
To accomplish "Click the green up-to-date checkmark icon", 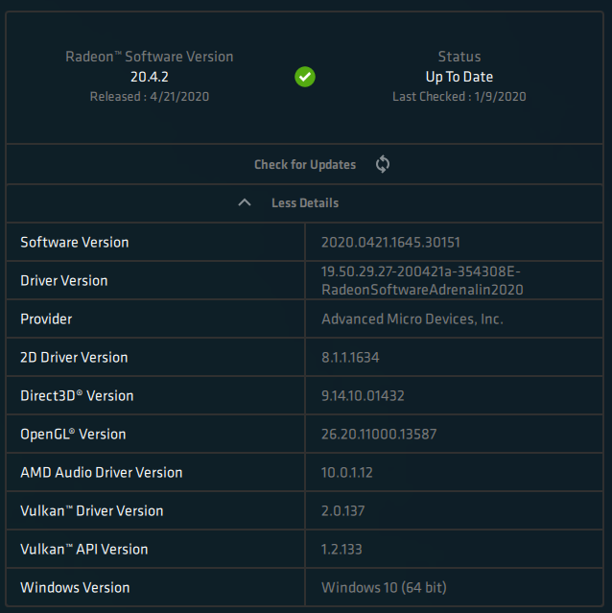I will tap(305, 77).
